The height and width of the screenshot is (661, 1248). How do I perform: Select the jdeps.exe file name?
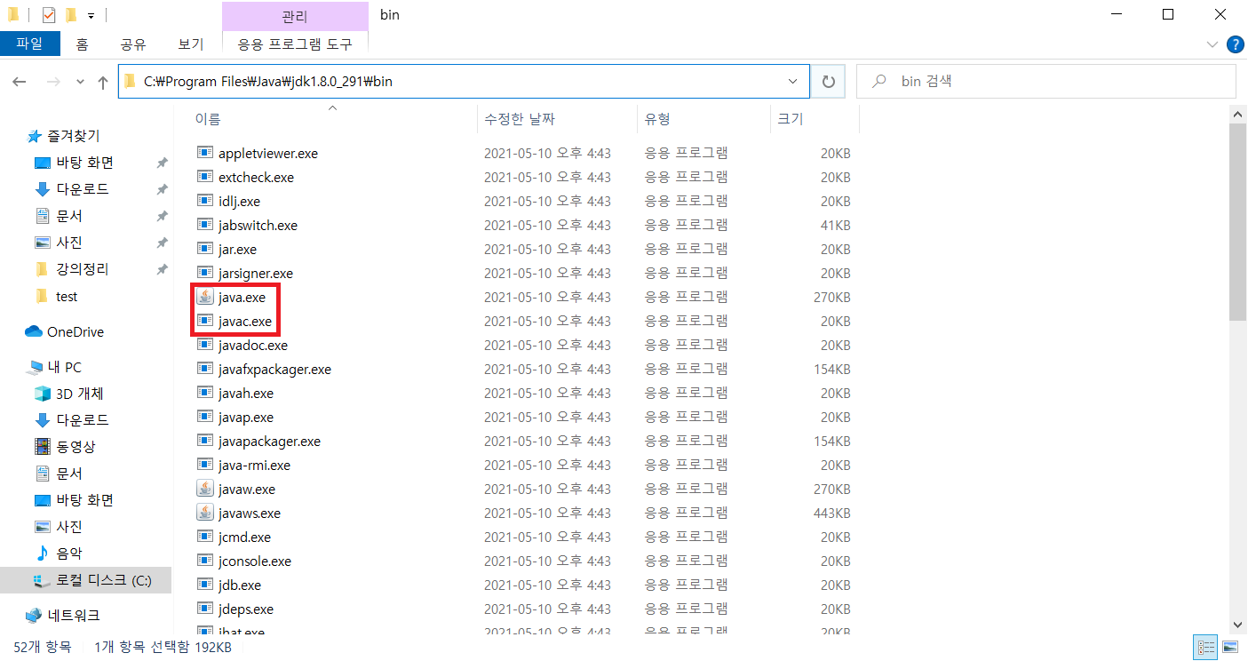tap(246, 609)
